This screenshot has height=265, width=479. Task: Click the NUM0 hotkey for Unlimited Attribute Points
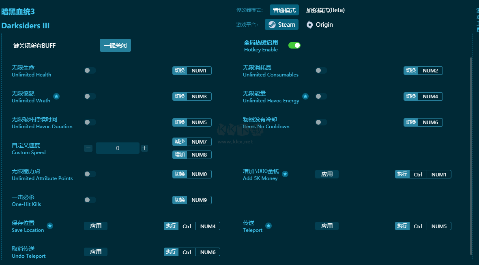(x=192, y=174)
